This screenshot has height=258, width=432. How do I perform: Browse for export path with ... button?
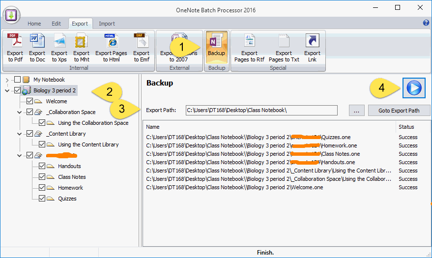(356, 111)
